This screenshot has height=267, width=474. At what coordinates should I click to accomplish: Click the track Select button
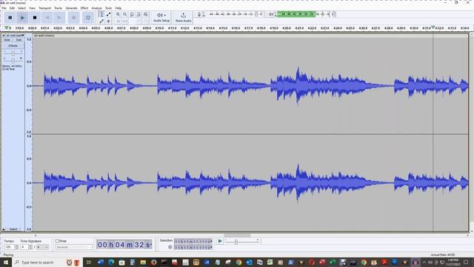13,229
